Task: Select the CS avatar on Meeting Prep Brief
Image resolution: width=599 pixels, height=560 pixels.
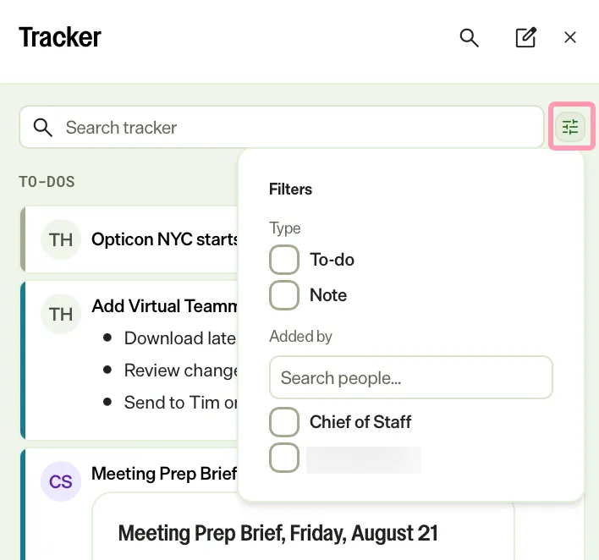Action: pyautogui.click(x=61, y=481)
